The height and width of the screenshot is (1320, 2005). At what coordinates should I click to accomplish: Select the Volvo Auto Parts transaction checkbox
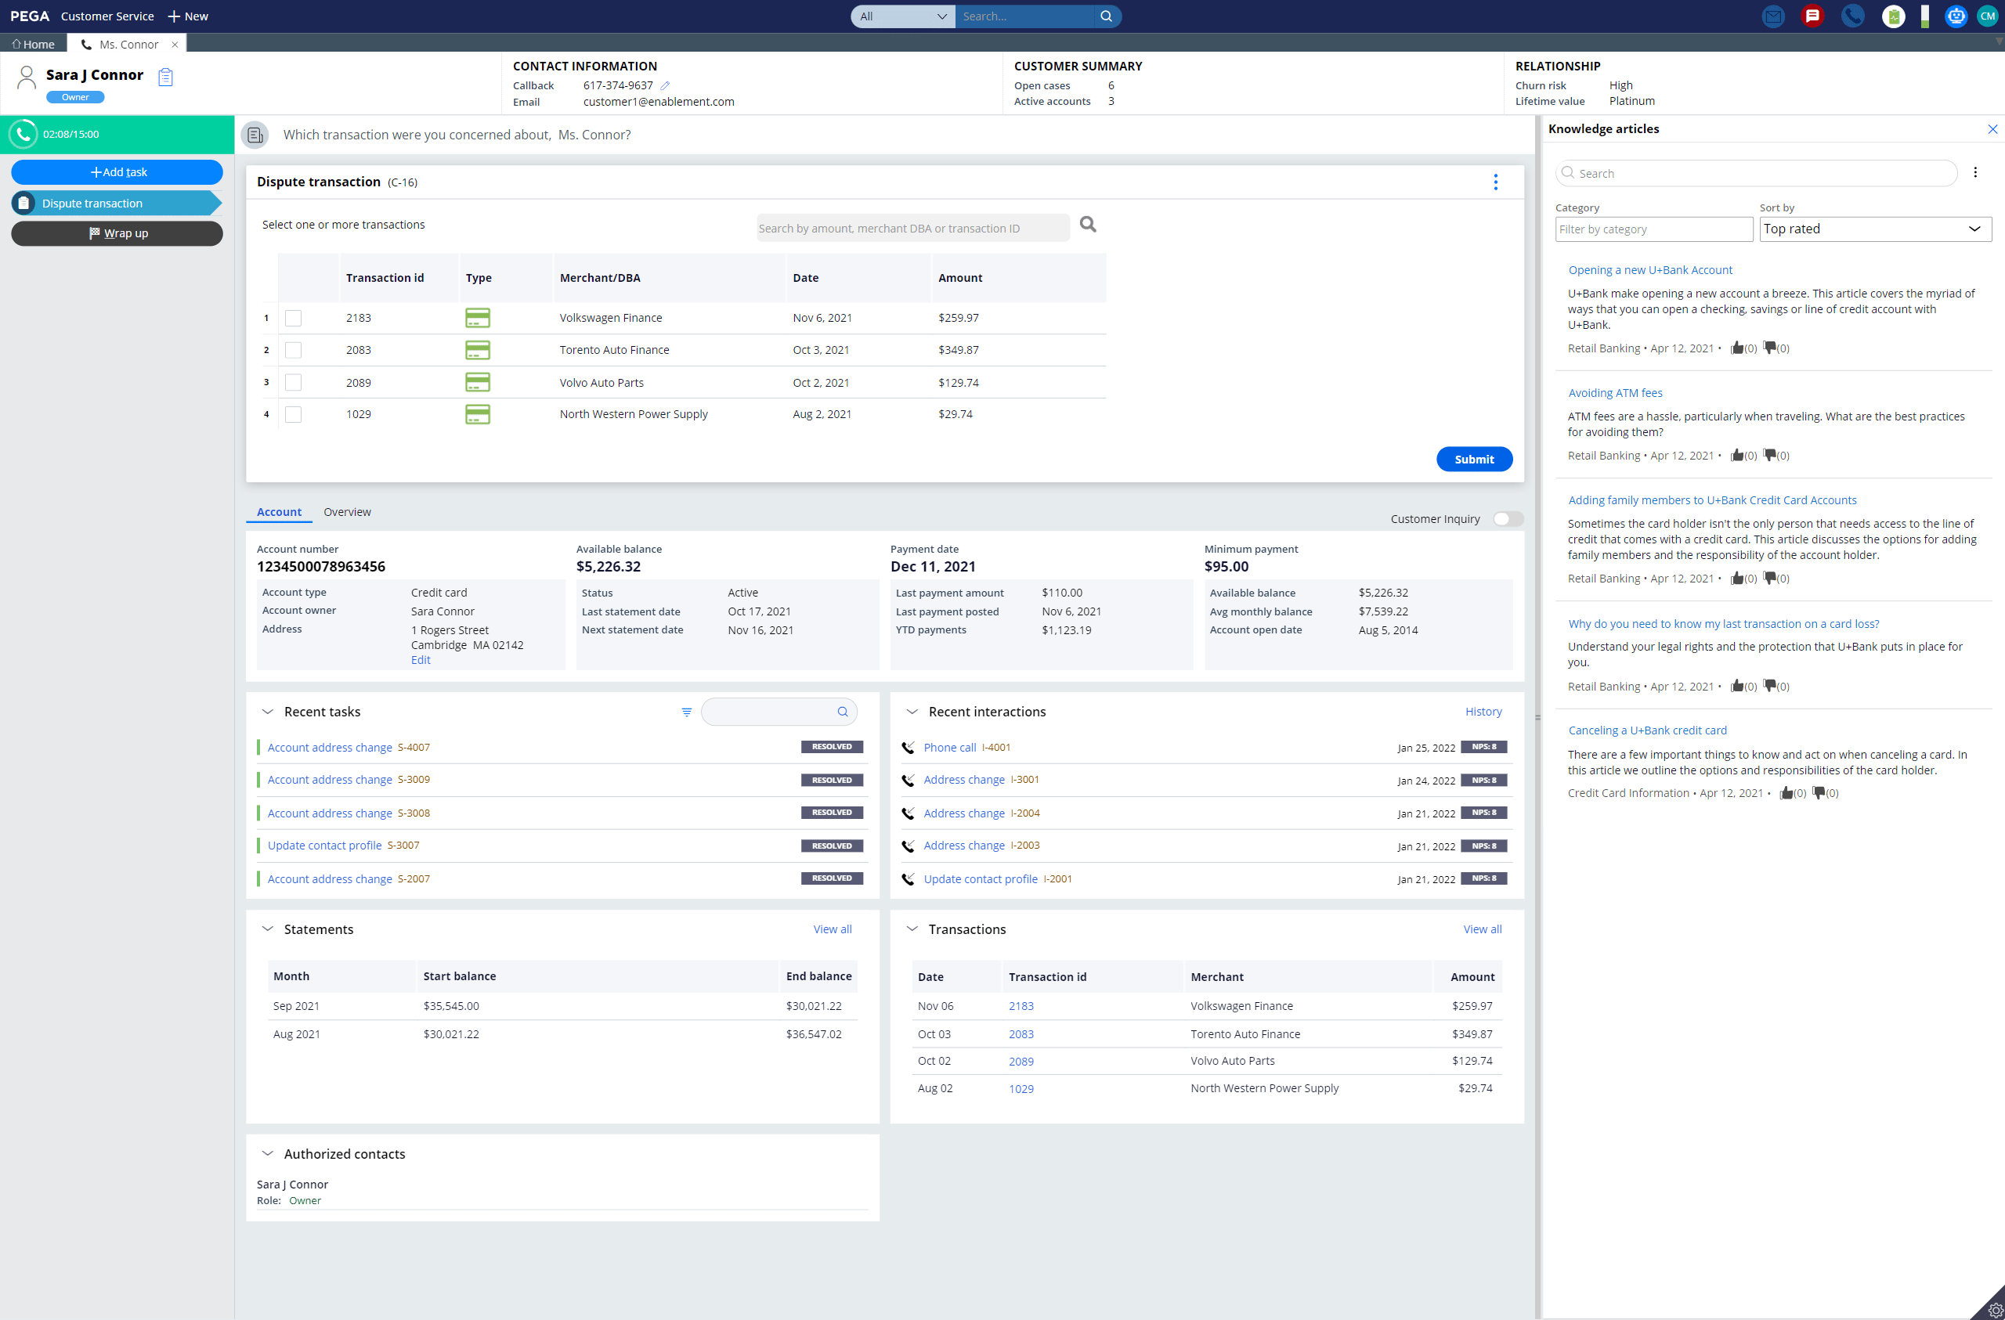tap(293, 382)
